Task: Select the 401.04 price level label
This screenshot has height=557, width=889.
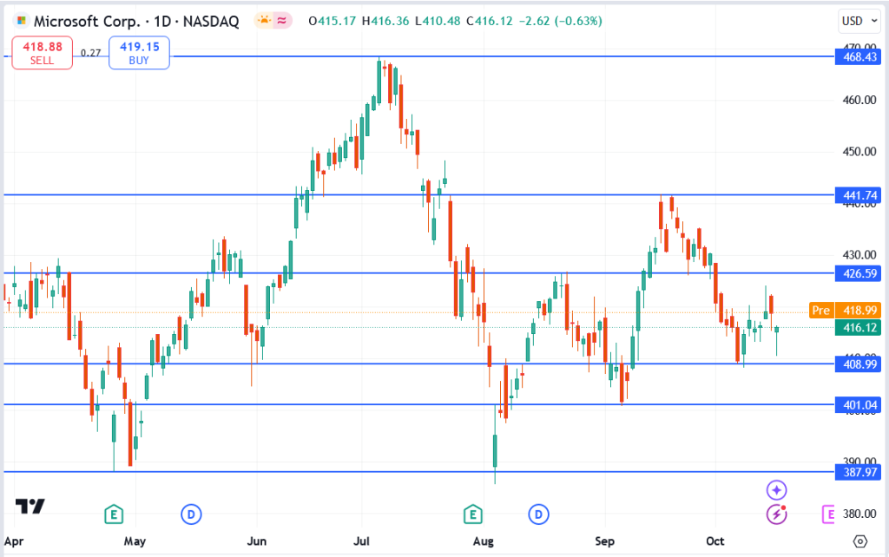Action: (x=859, y=405)
